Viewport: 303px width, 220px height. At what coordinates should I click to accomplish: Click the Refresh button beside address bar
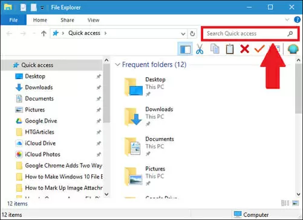pos(192,34)
